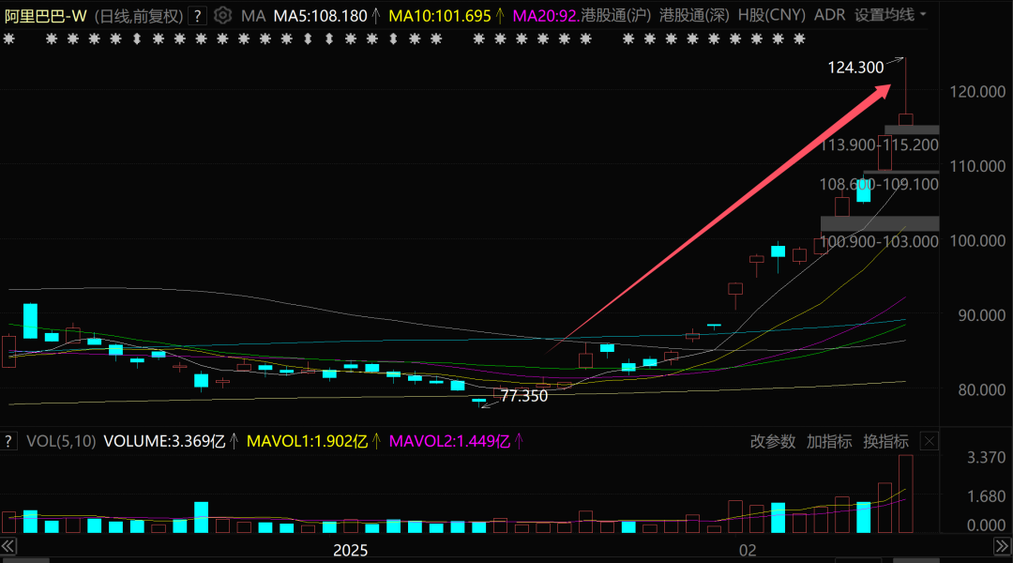Click the 1.680 volume axis label

pyautogui.click(x=987, y=496)
